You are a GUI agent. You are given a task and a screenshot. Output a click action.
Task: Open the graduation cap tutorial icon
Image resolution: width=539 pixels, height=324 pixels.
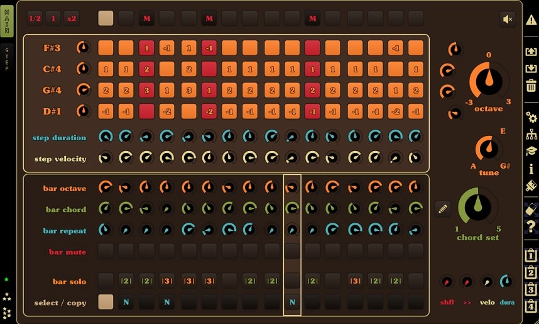pos(531,151)
